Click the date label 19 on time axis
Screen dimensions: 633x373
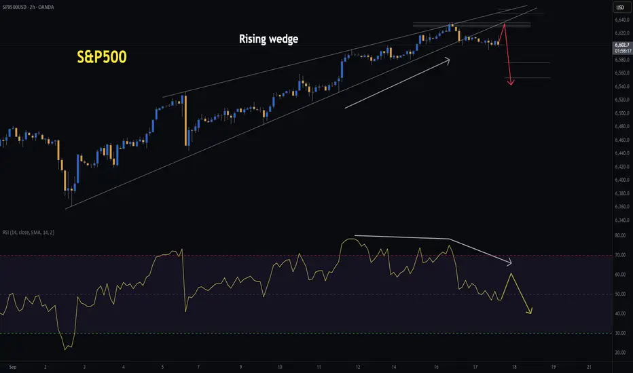point(553,367)
